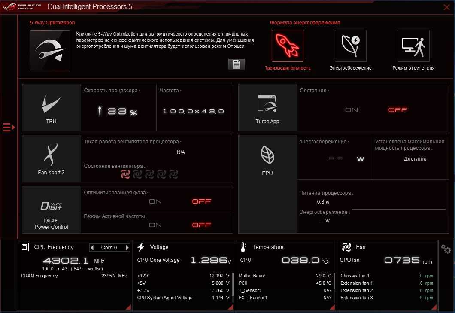
Task: Expand the left side menu arrow
Action: (x=9, y=127)
